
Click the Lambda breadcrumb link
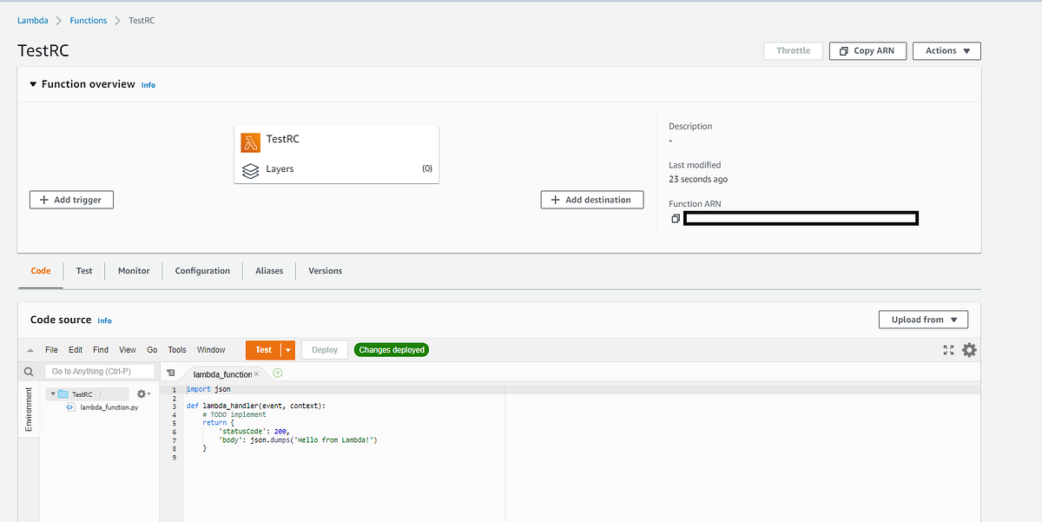click(x=33, y=20)
